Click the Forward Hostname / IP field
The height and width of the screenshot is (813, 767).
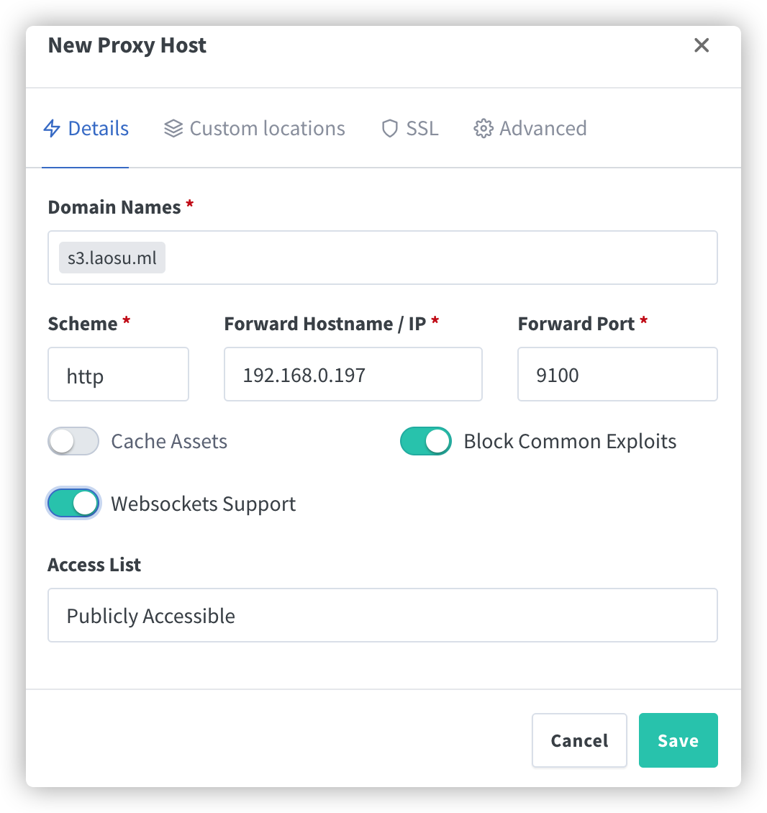click(x=353, y=374)
